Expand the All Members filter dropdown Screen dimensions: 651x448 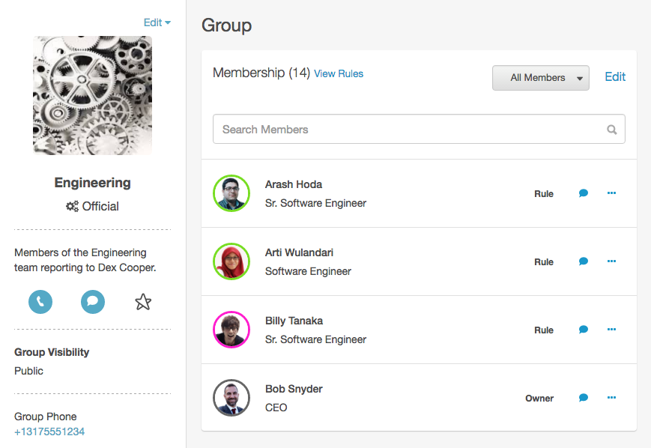pyautogui.click(x=540, y=78)
